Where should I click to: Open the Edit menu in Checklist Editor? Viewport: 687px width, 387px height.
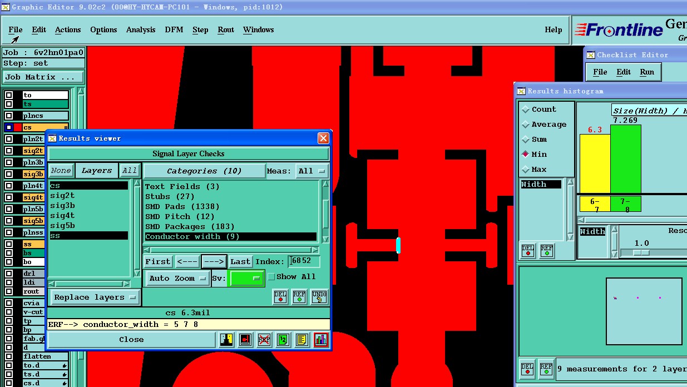click(x=624, y=72)
